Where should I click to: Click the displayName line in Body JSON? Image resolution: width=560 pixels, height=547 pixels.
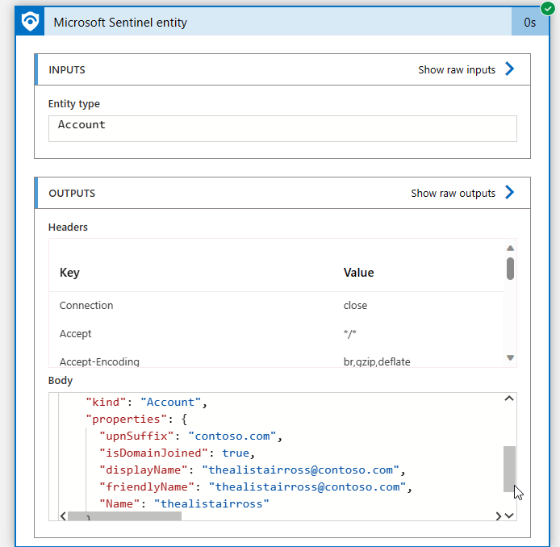point(250,470)
